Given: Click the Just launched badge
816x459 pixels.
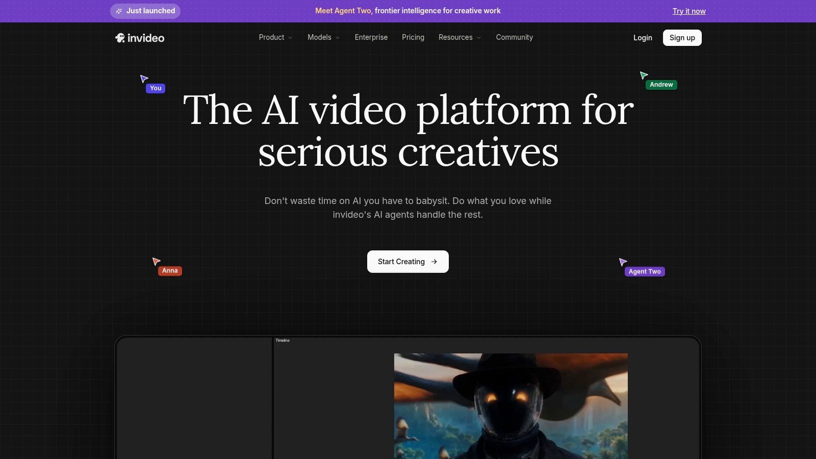Looking at the screenshot, I should (145, 11).
